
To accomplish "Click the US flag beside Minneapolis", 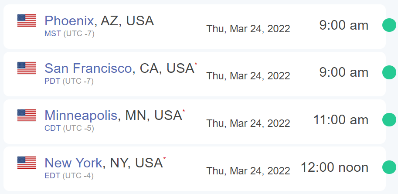I will pyautogui.click(x=27, y=115).
